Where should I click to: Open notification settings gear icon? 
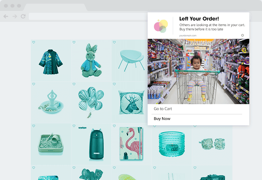243,35
